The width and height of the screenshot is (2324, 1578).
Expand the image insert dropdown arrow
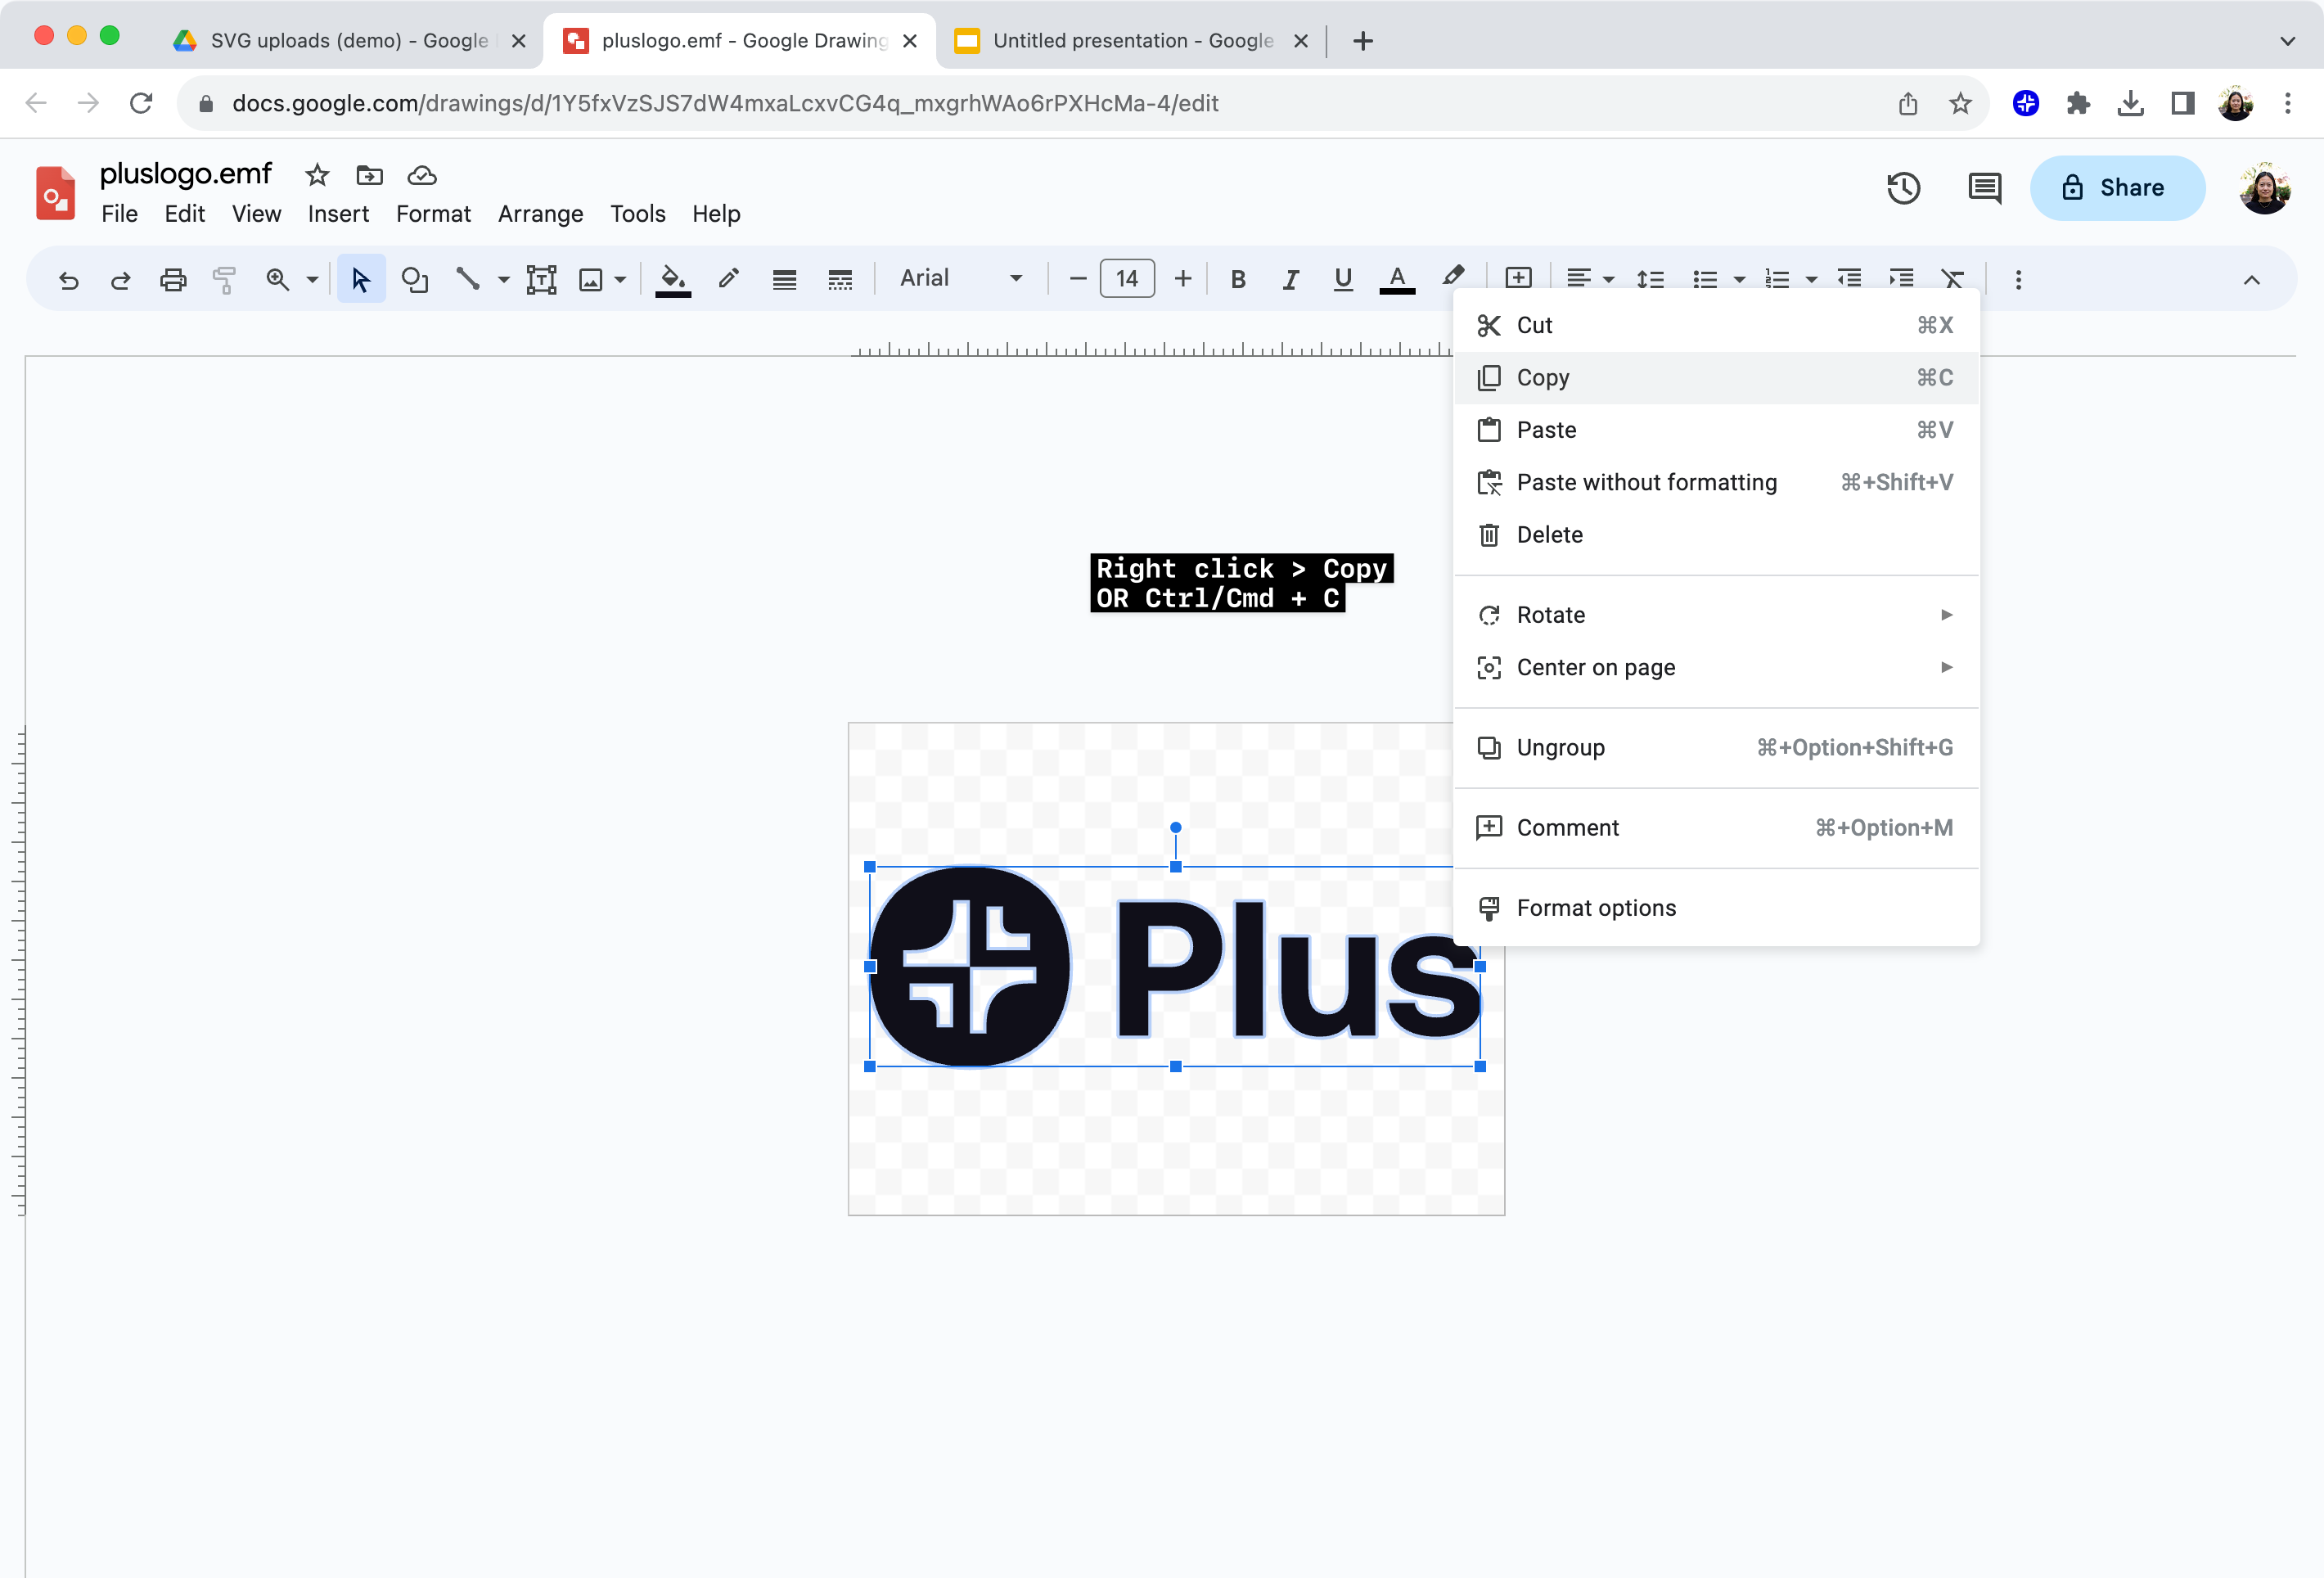tap(620, 280)
